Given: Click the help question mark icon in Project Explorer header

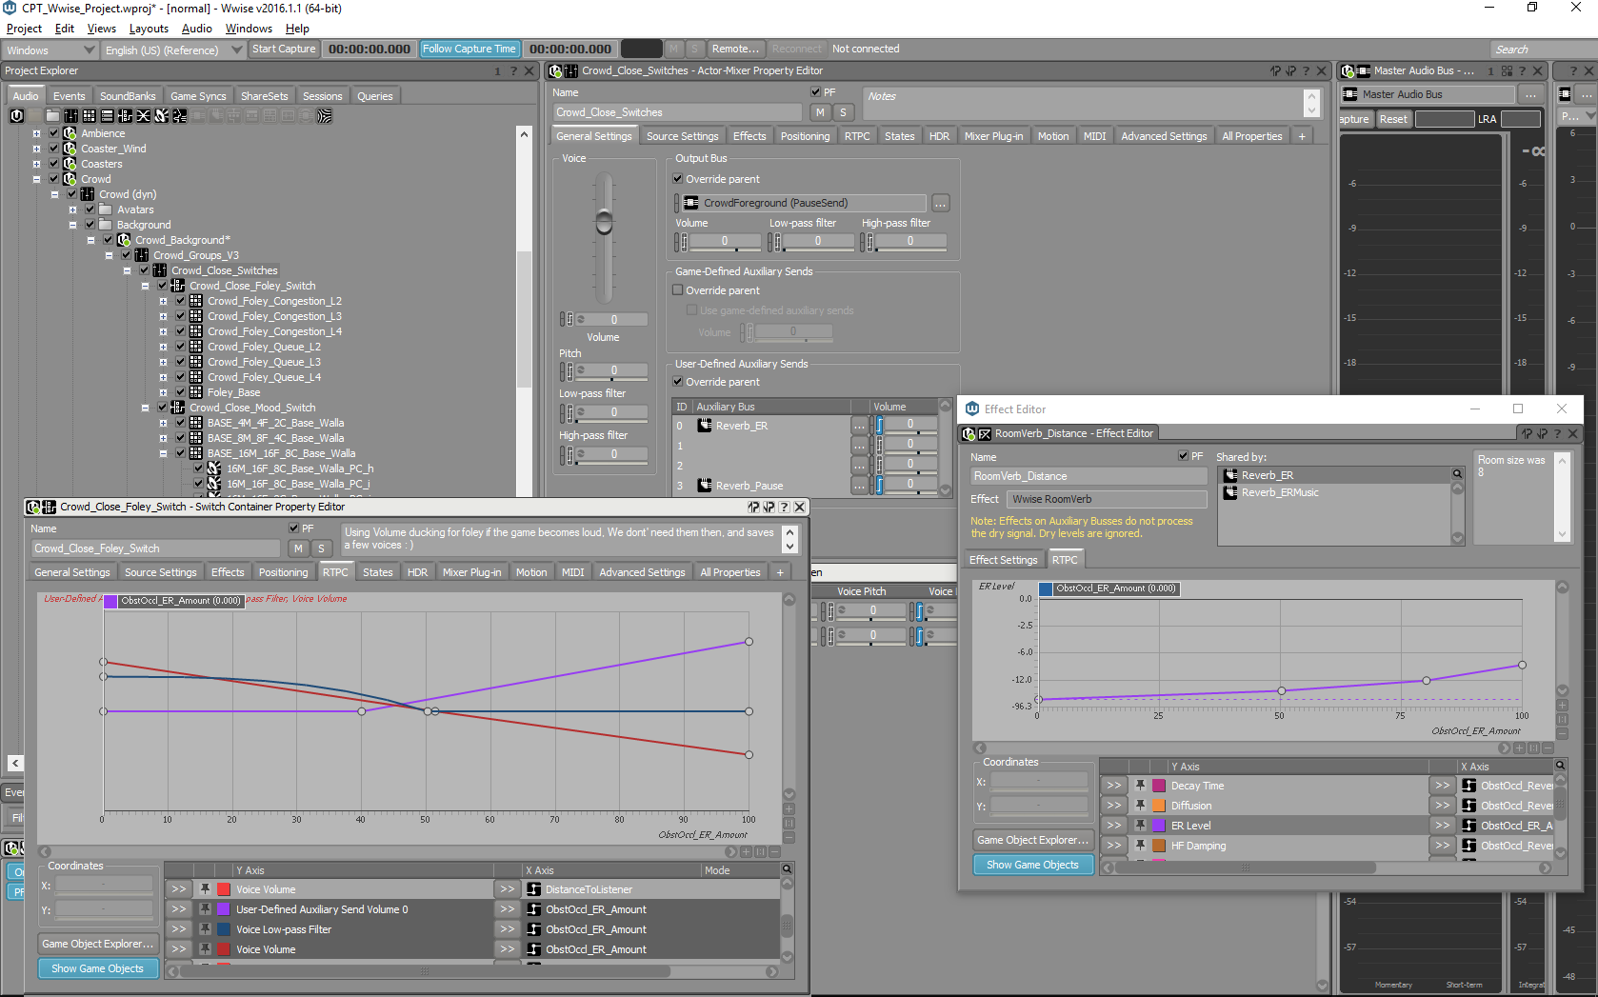Looking at the screenshot, I should coord(513,71).
